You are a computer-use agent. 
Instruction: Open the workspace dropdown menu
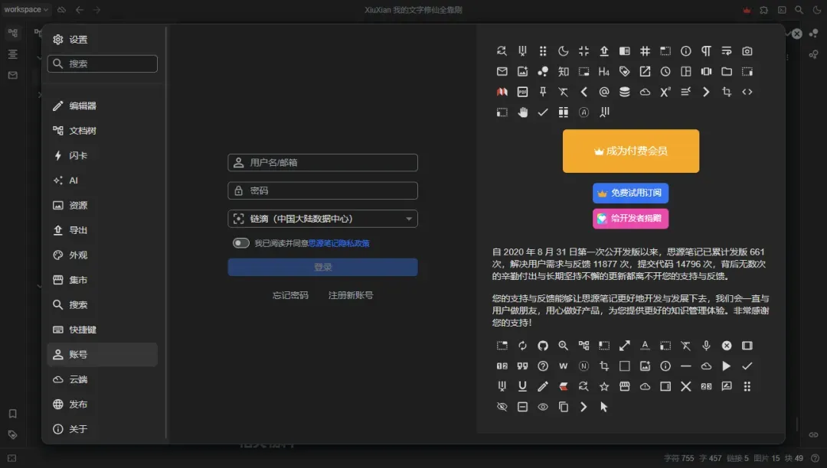click(26, 9)
